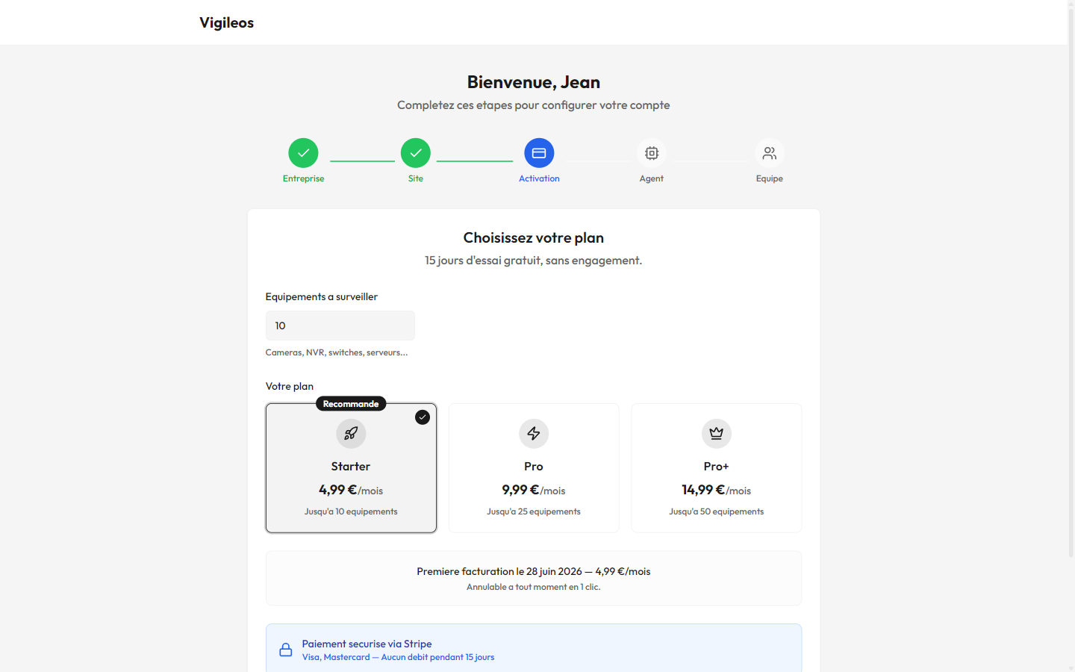Screen dimensions: 1075x672
Task: Go to the Equipe users step icon
Action: pos(770,153)
